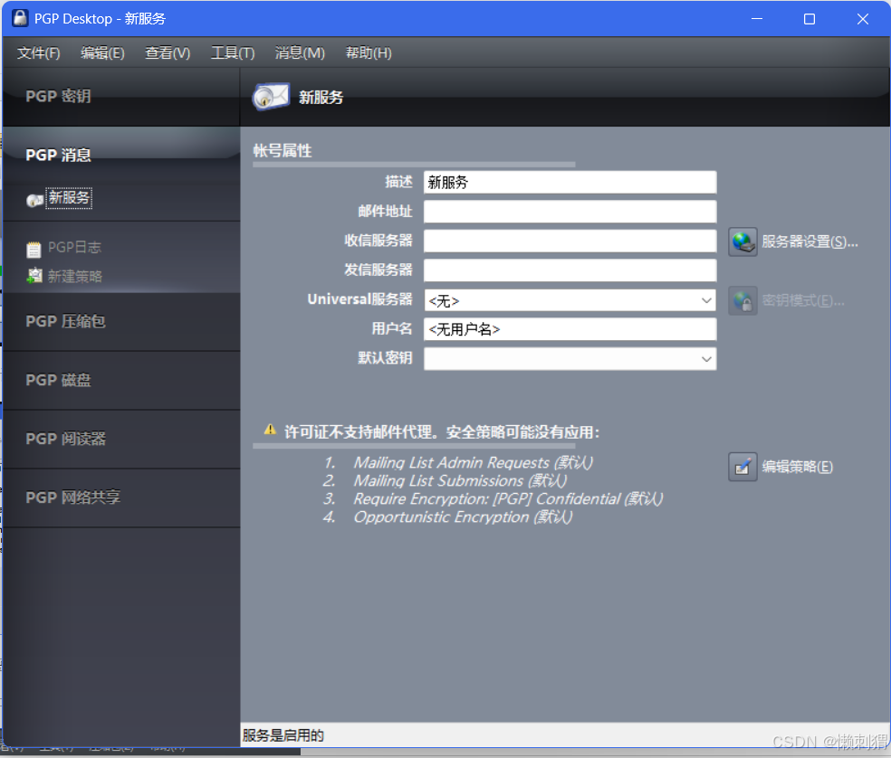Expand the PGP 网络共享 sidebar section
Viewport: 891px width, 758px height.
pyautogui.click(x=121, y=497)
